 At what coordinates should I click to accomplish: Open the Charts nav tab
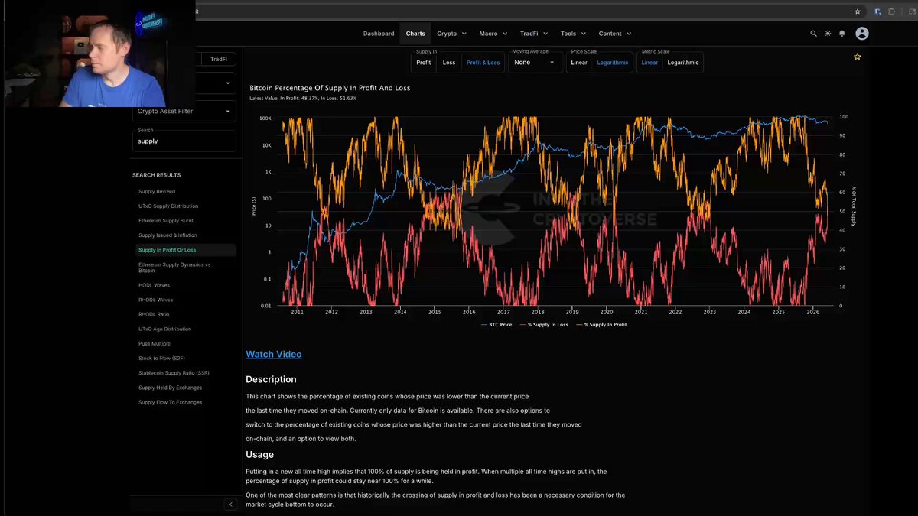click(415, 34)
